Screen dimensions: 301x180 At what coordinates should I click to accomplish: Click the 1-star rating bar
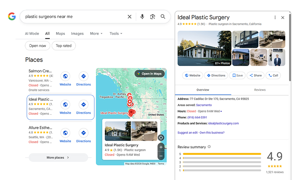(222, 170)
